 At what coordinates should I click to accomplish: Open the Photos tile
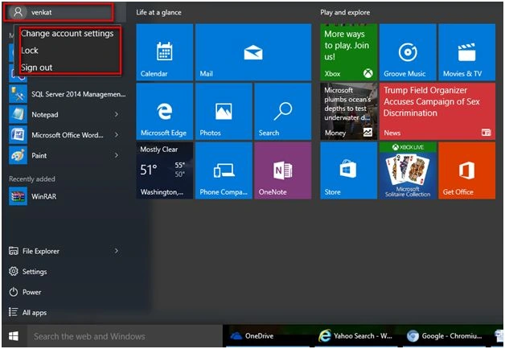(x=224, y=112)
